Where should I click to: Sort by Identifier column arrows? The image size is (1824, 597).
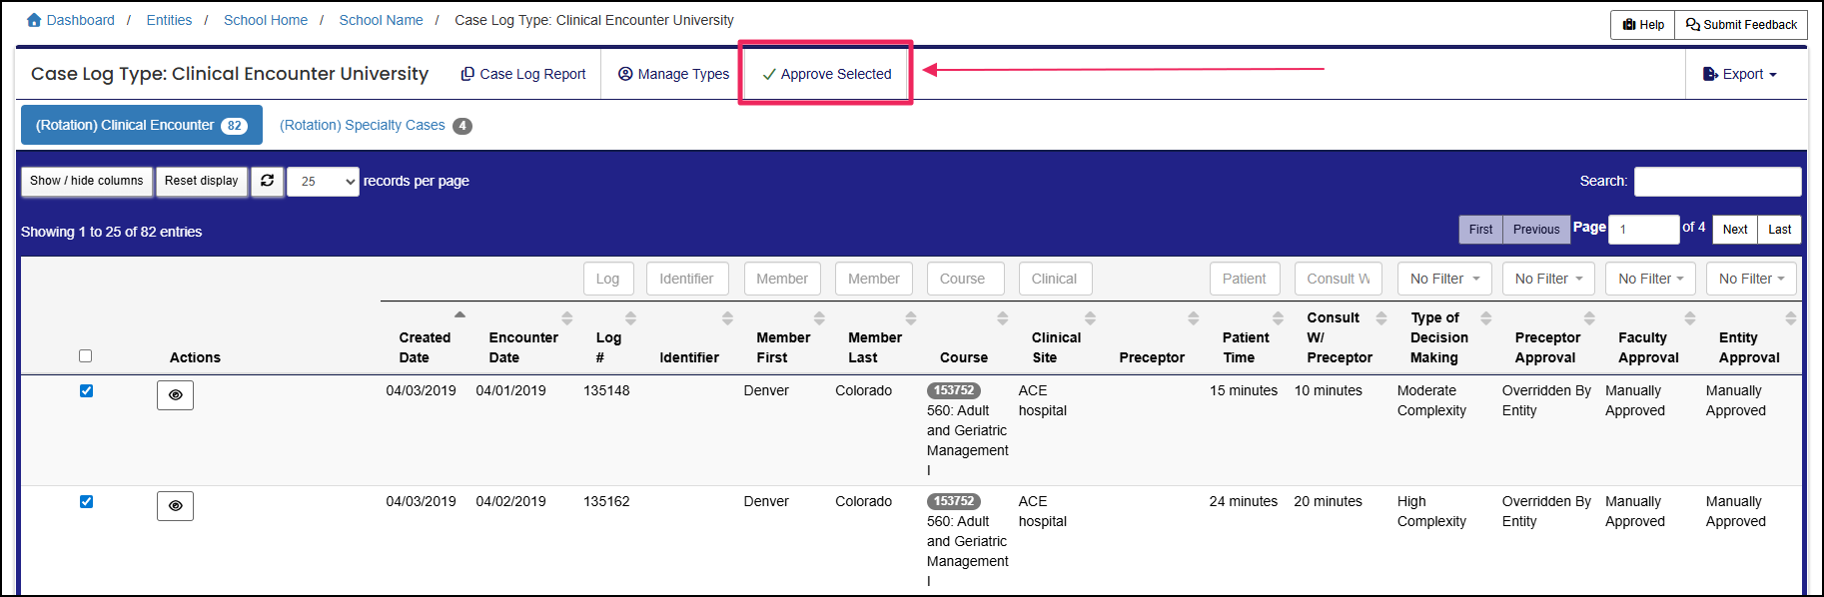pyautogui.click(x=727, y=318)
